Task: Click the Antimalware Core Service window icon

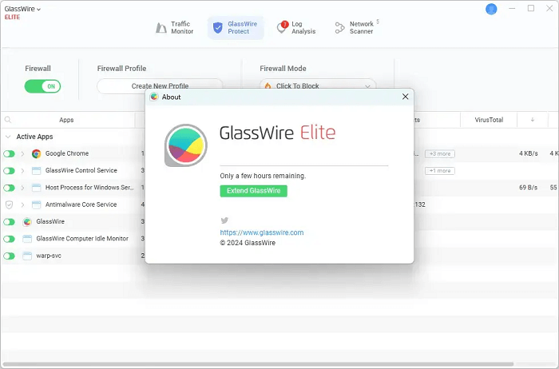Action: [x=36, y=204]
